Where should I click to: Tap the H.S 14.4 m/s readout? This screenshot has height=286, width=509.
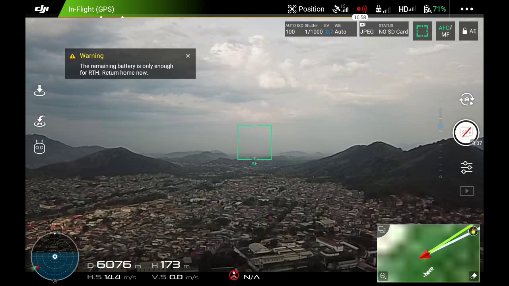pyautogui.click(x=112, y=277)
